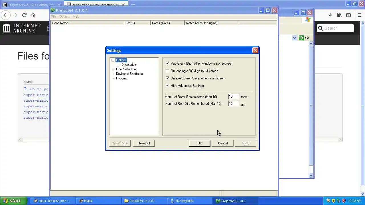
Task: Click the Max Rom Dirs Remembered field
Action: (x=233, y=104)
